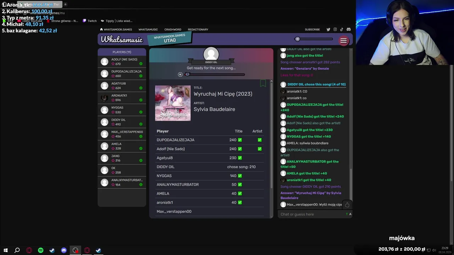454x255 pixels.
Task: Click the song progress bar
Action: pos(215,74)
